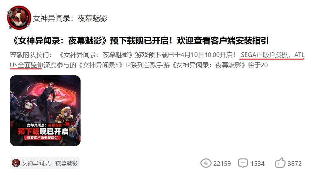Click the excerpt line mentioning 《女神异闻录5》IP系列

click(x=139, y=65)
